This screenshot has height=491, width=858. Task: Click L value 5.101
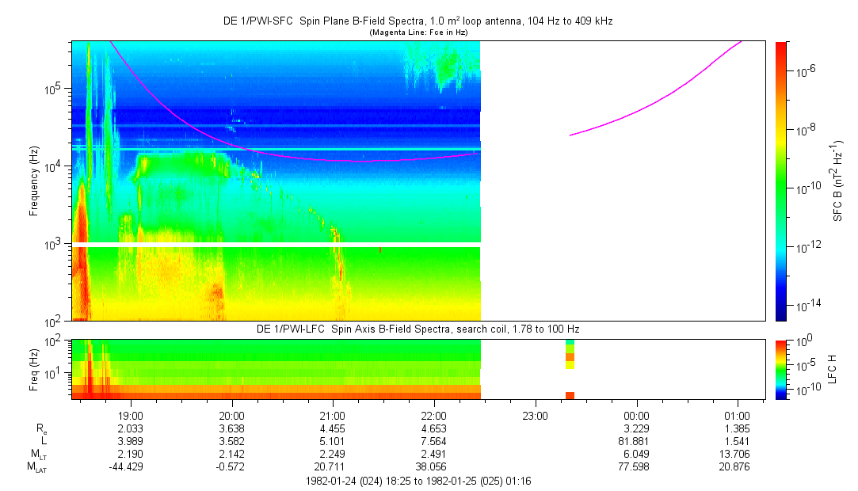click(333, 441)
